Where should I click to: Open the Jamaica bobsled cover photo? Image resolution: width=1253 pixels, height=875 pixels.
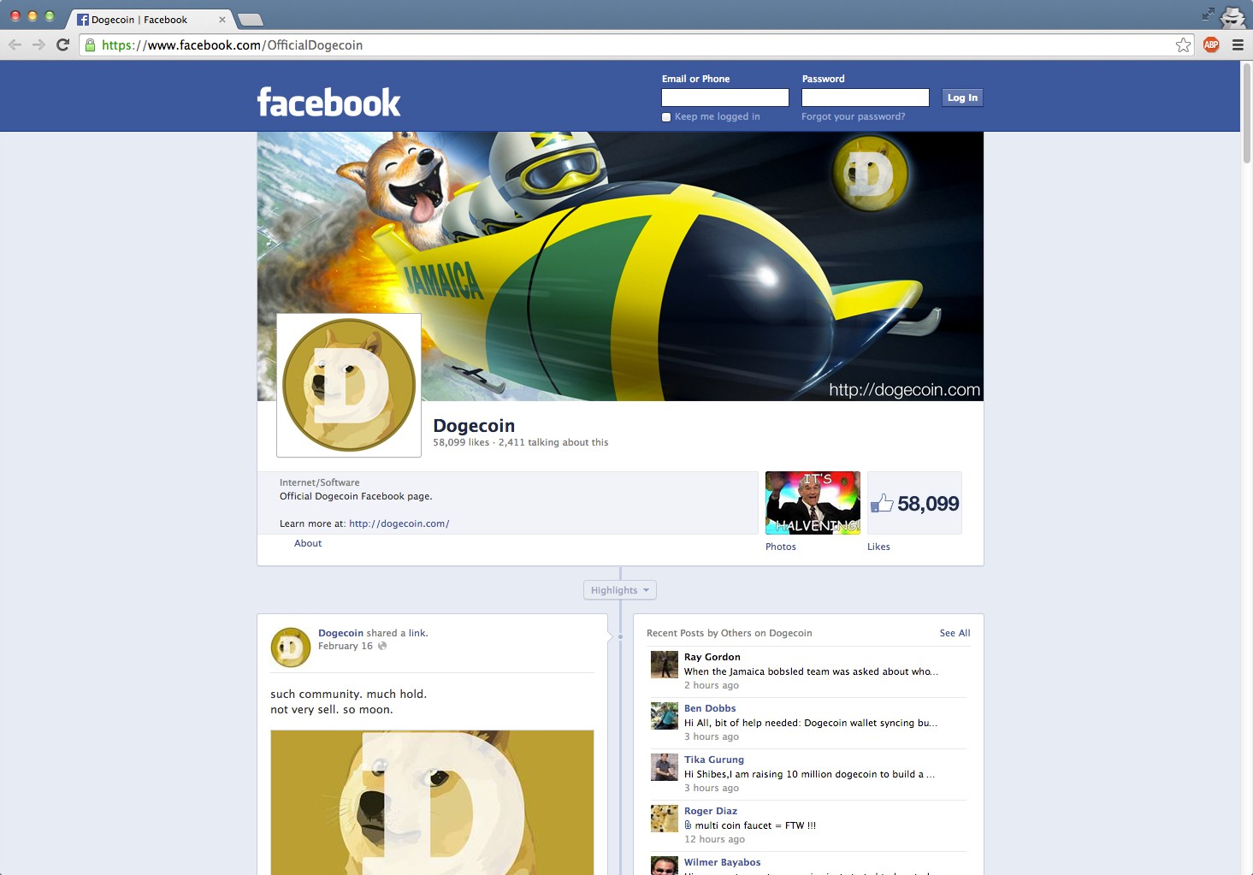620,266
